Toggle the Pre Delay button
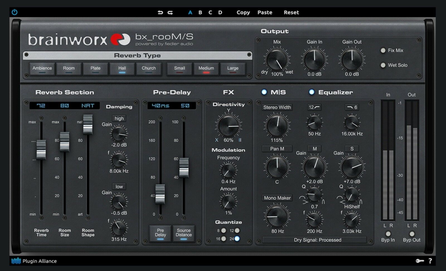 click(x=160, y=233)
